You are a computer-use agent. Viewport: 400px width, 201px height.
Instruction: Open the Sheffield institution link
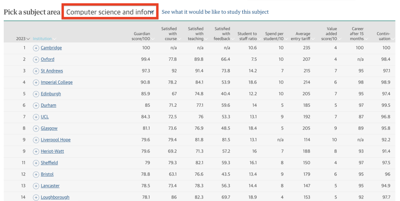click(x=49, y=163)
